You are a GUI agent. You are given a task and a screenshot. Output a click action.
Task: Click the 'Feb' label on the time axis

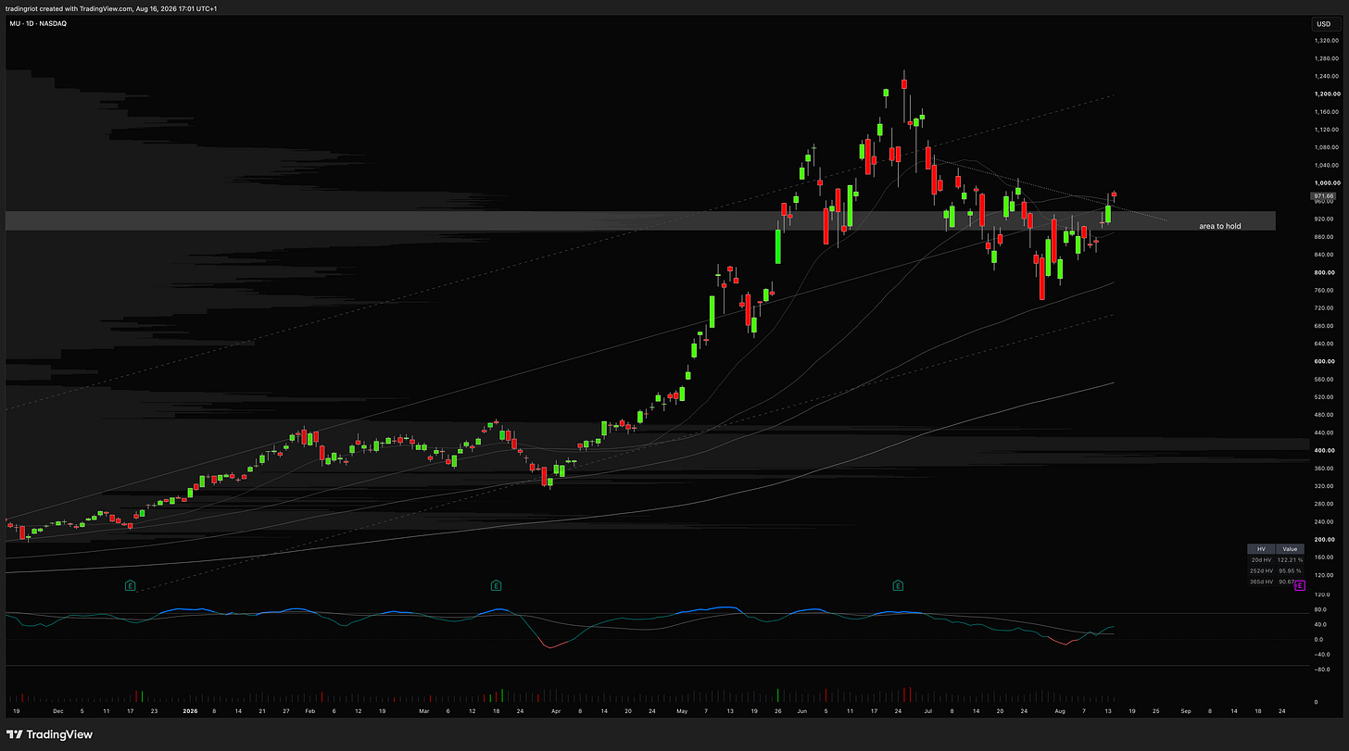[x=309, y=711]
